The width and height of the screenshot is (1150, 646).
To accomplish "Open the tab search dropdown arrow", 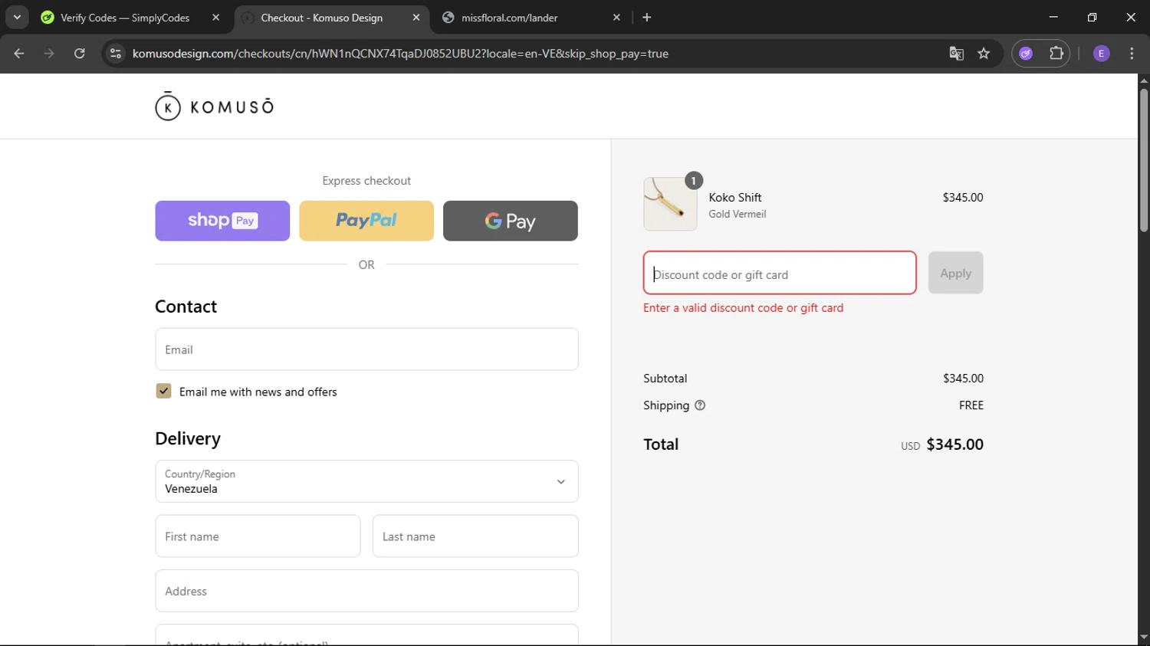I will click(x=17, y=17).
